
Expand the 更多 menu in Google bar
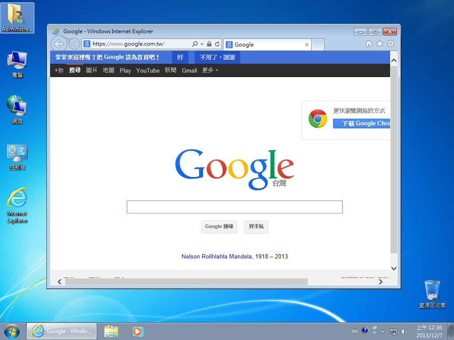pos(210,70)
